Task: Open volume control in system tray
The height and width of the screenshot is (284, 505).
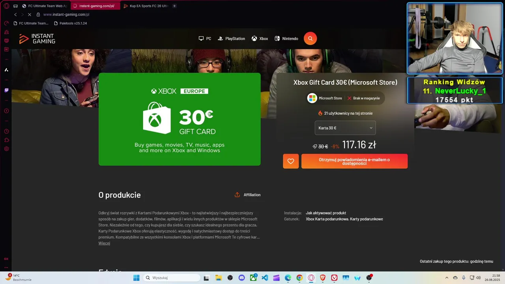Action: pyautogui.click(x=479, y=278)
